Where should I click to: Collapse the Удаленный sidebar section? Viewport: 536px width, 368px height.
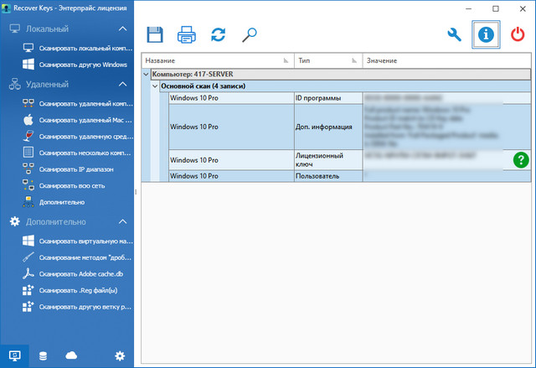pos(122,85)
